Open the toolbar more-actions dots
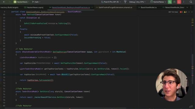 [184, 2]
